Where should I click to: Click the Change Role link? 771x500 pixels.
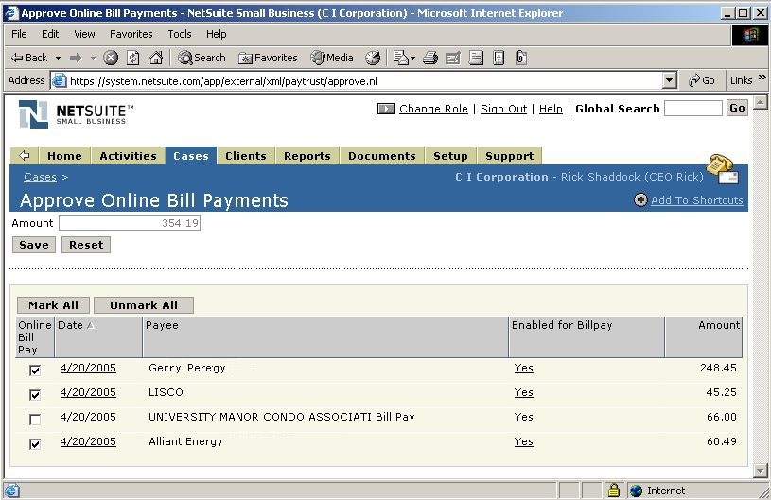point(433,109)
